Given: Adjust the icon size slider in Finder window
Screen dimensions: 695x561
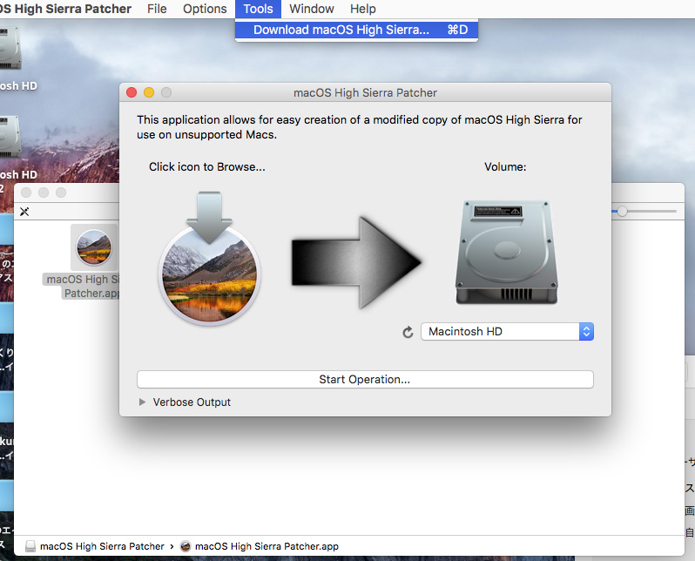Looking at the screenshot, I should pos(622,212).
